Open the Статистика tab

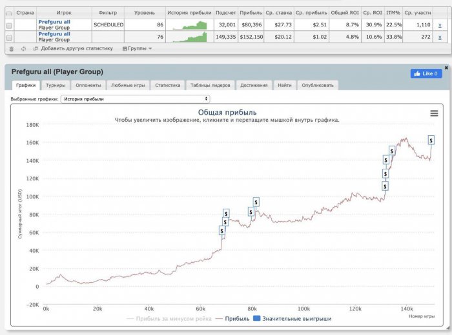pyautogui.click(x=167, y=85)
